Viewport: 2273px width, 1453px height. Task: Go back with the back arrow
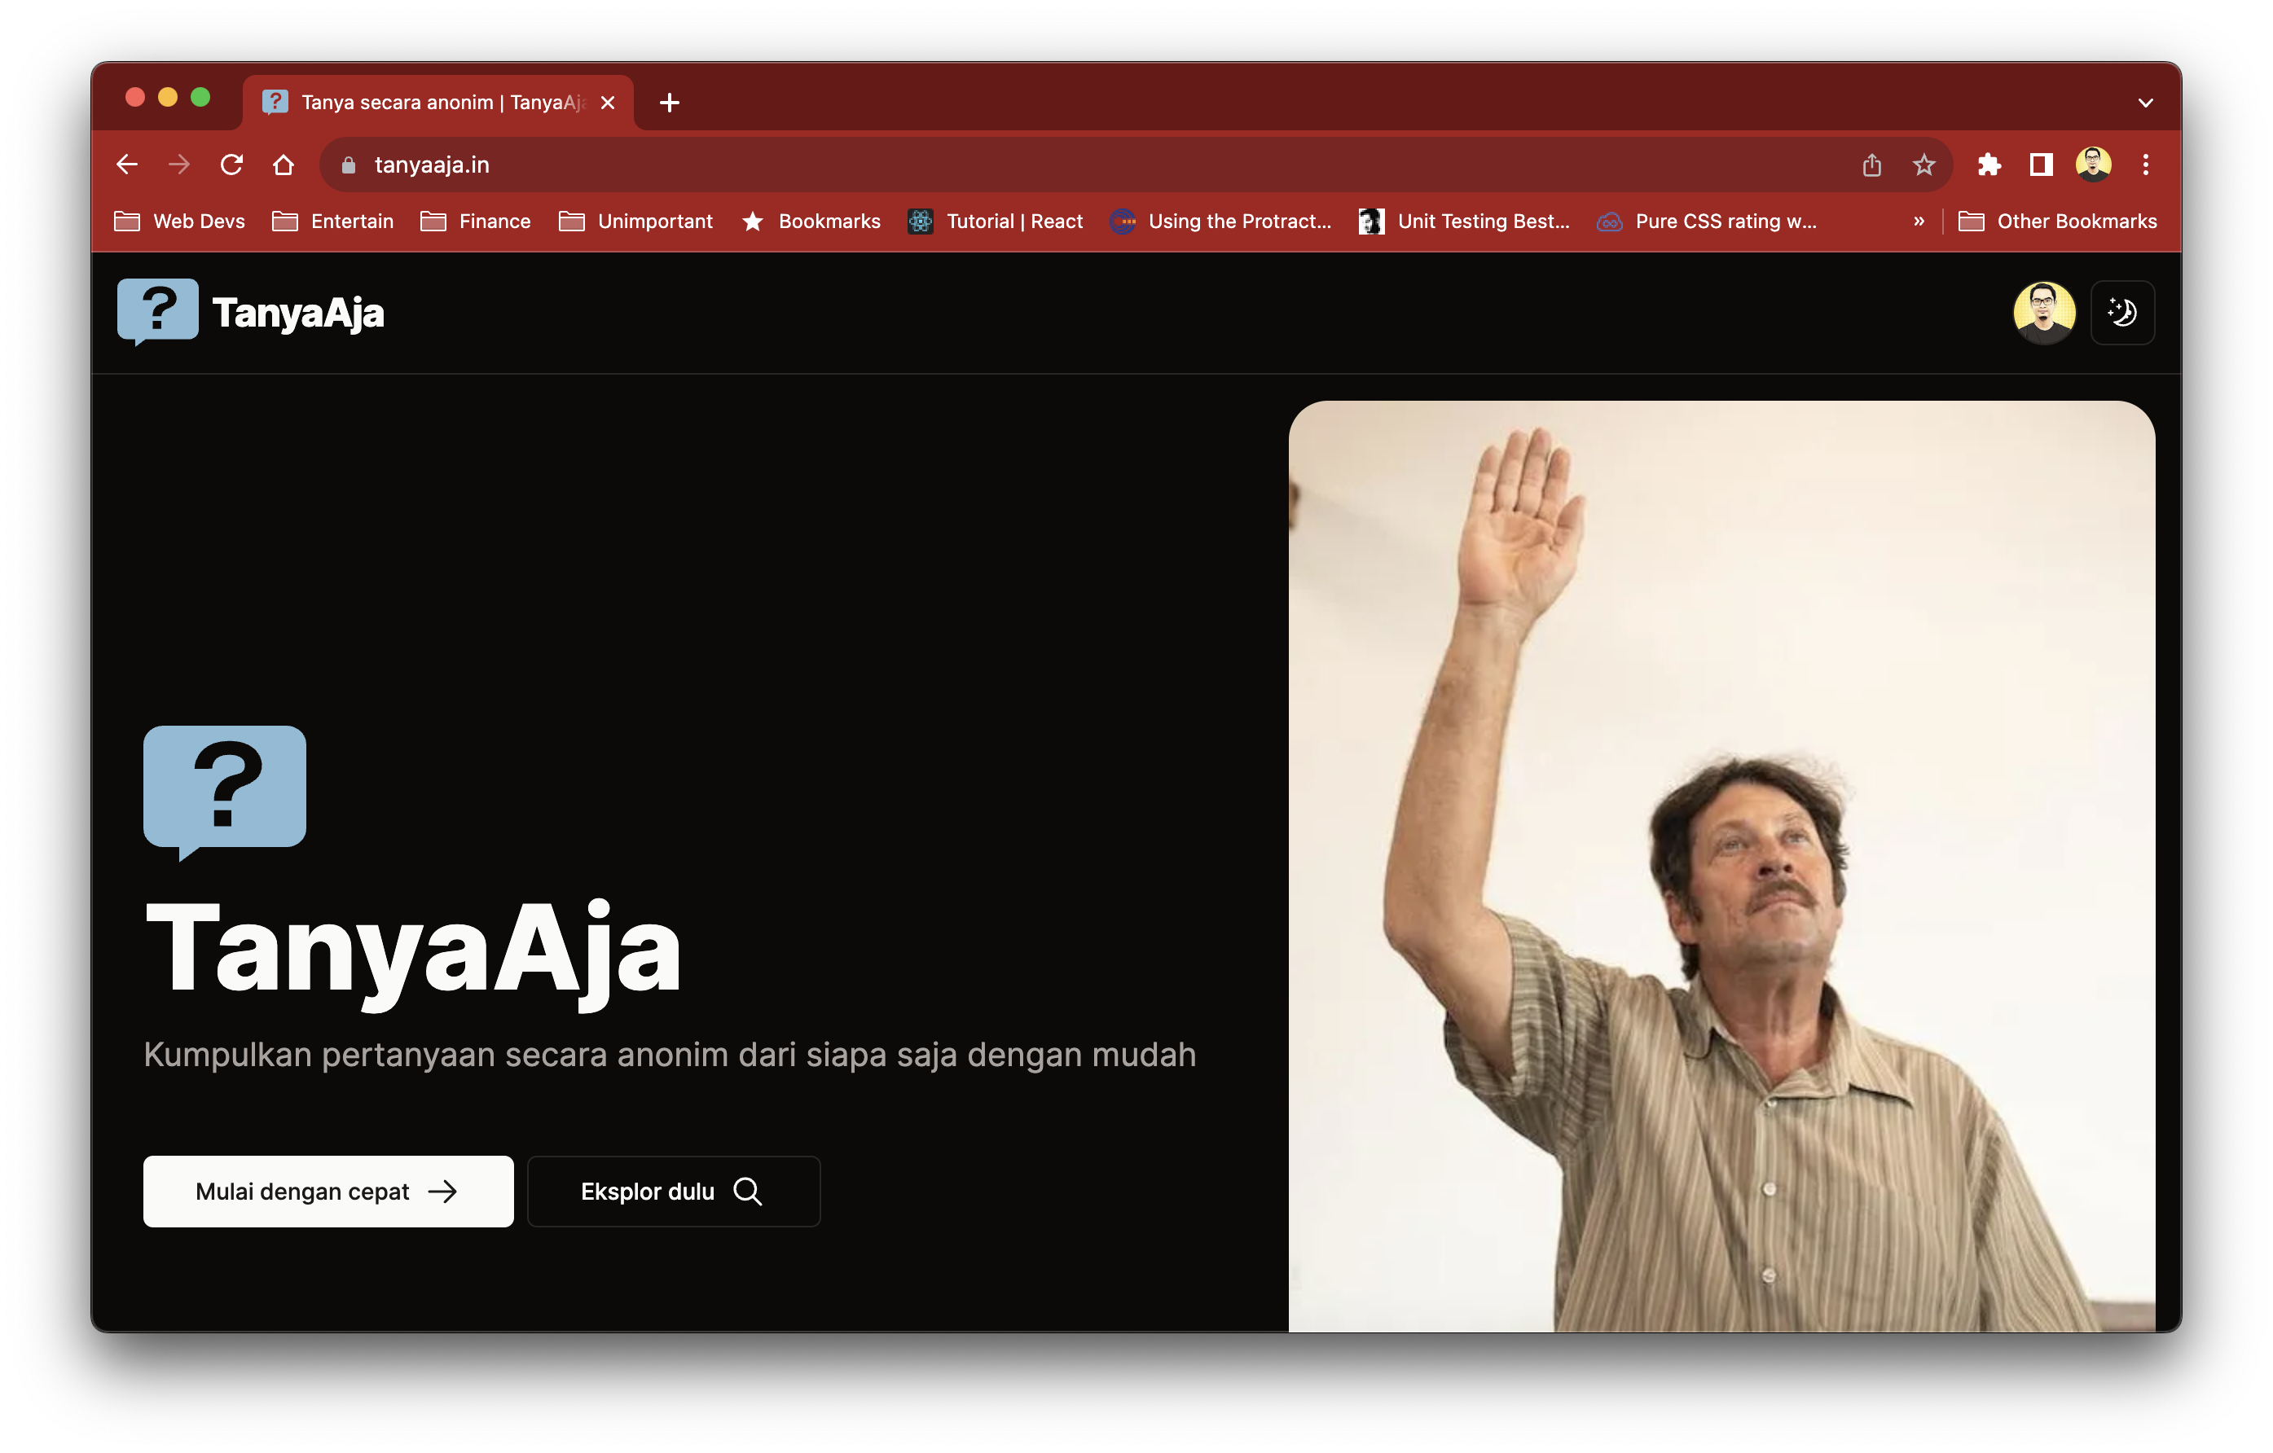127,165
